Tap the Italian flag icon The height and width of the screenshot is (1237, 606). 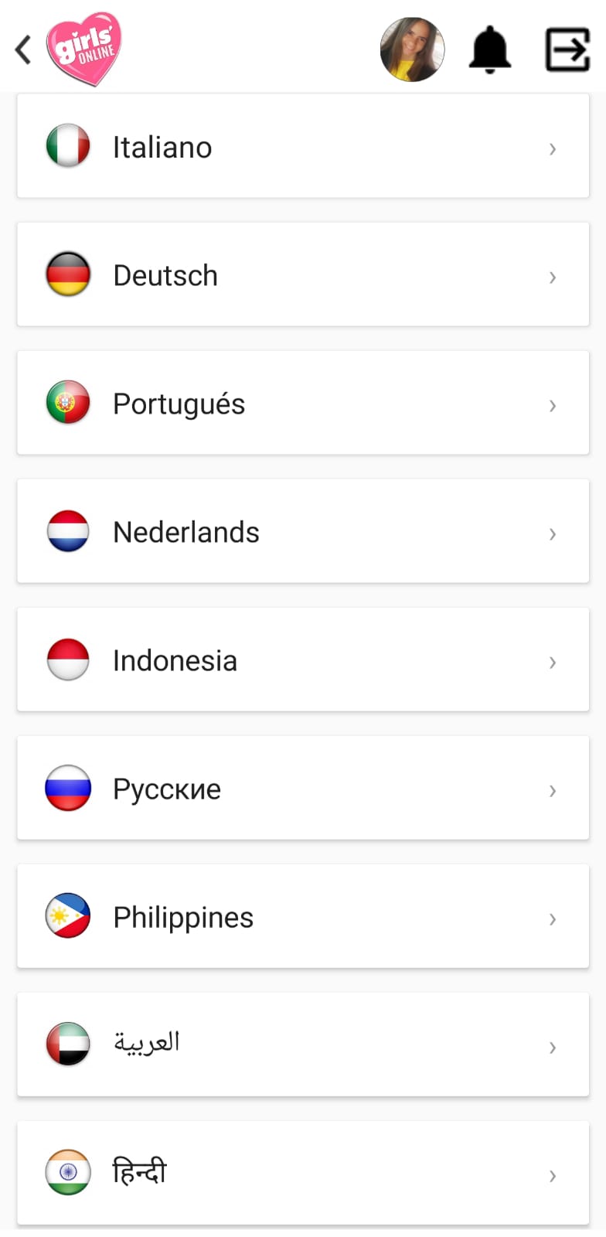[68, 146]
